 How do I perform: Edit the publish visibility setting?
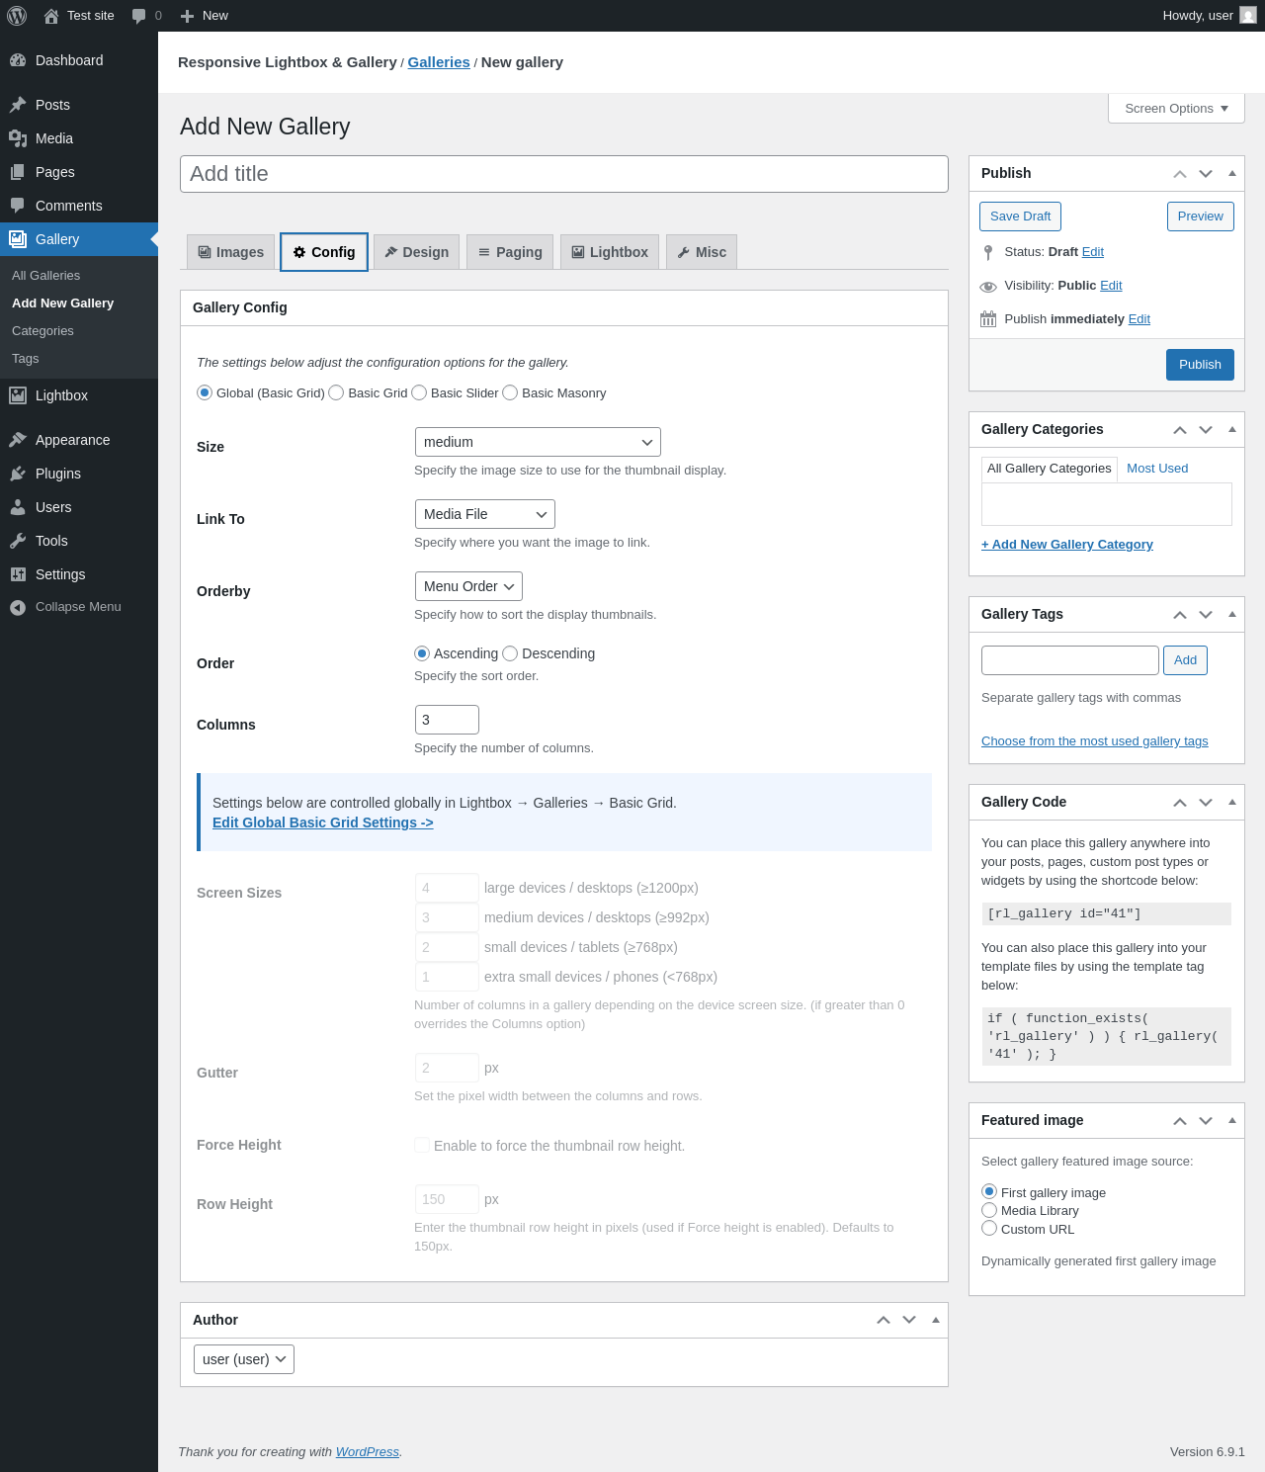pos(1111,286)
